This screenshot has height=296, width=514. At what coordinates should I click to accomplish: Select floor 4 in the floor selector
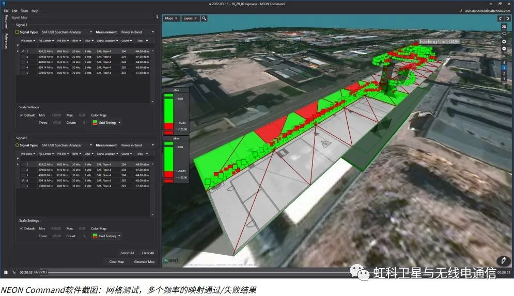click(x=504, y=62)
